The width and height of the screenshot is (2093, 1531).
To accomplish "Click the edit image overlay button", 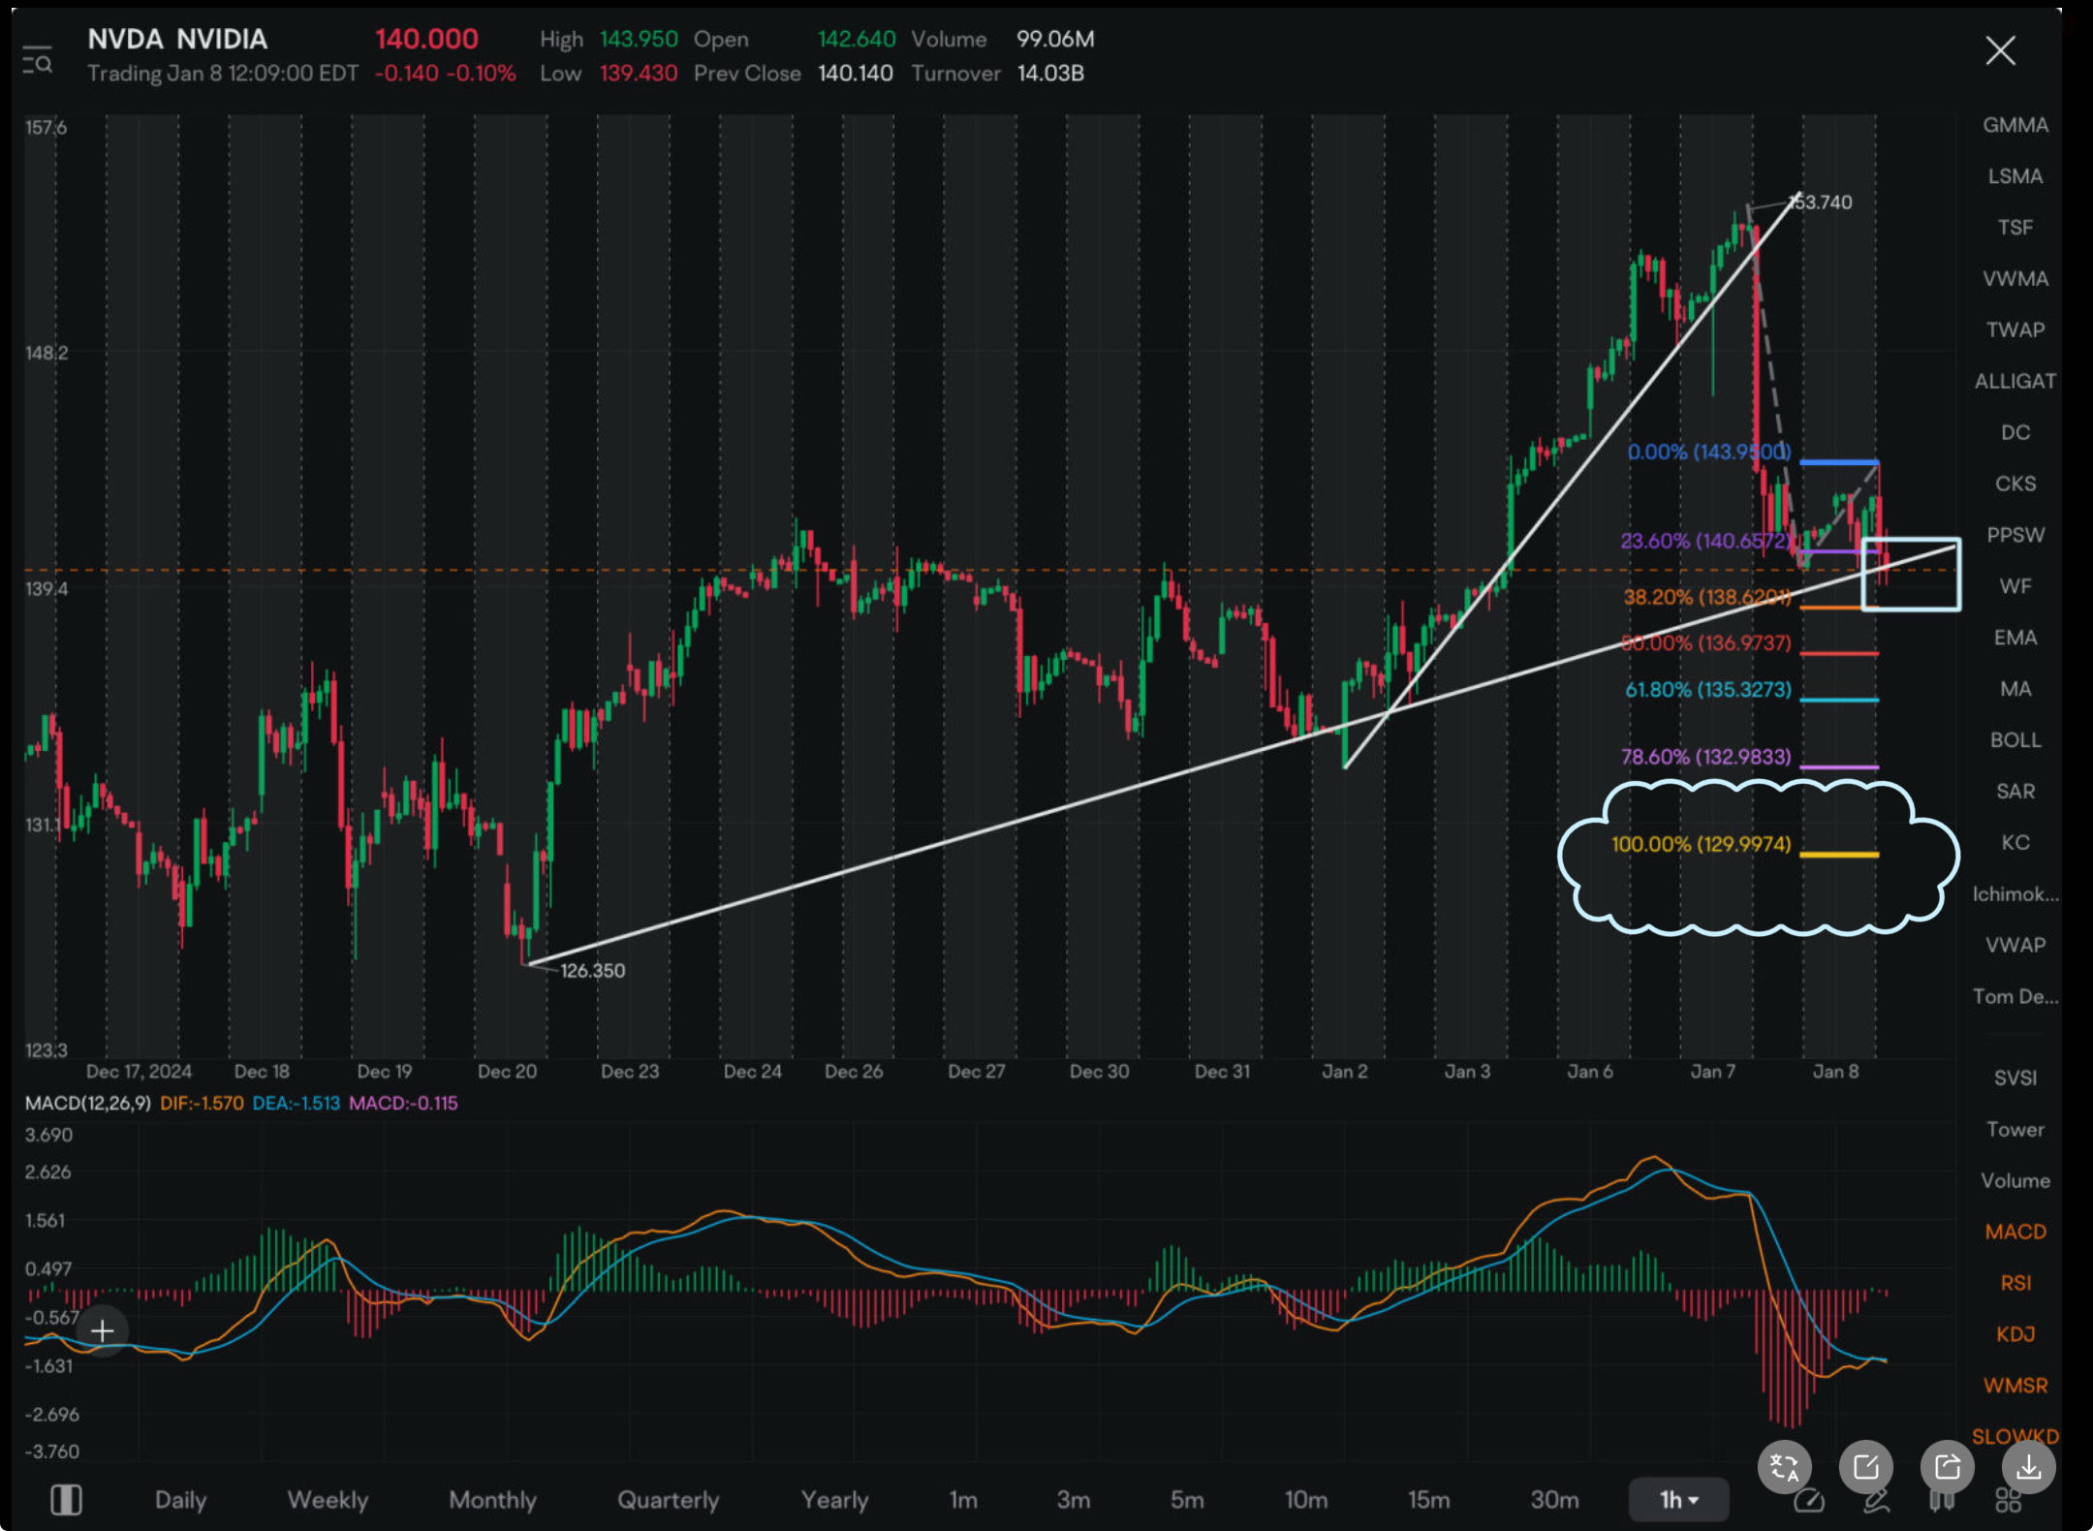I will pyautogui.click(x=1866, y=1467).
